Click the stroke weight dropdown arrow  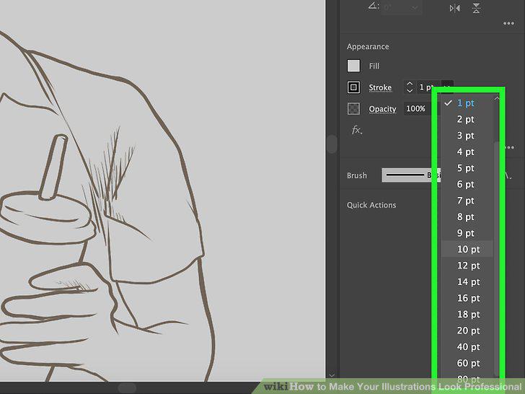pyautogui.click(x=447, y=87)
